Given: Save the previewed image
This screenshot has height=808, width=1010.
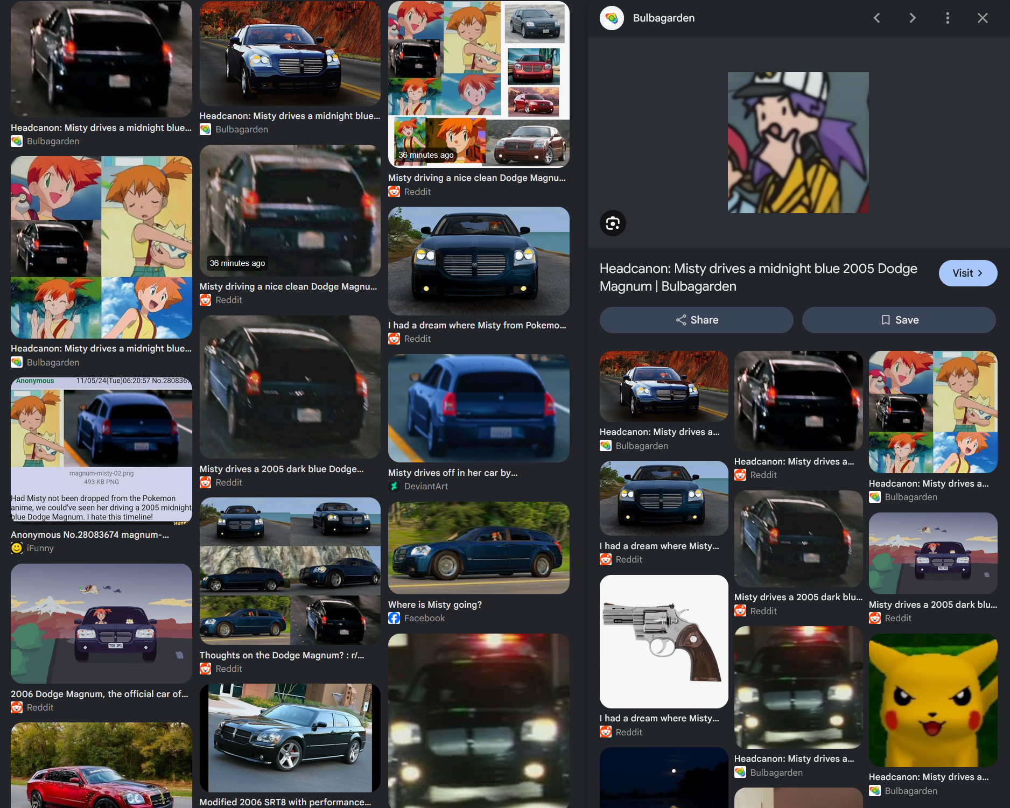Looking at the screenshot, I should [x=899, y=320].
